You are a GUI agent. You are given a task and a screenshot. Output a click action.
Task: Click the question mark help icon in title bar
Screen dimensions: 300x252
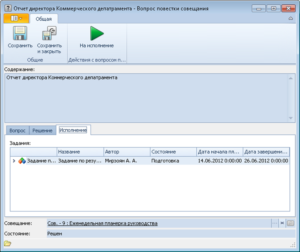(x=8, y=8)
